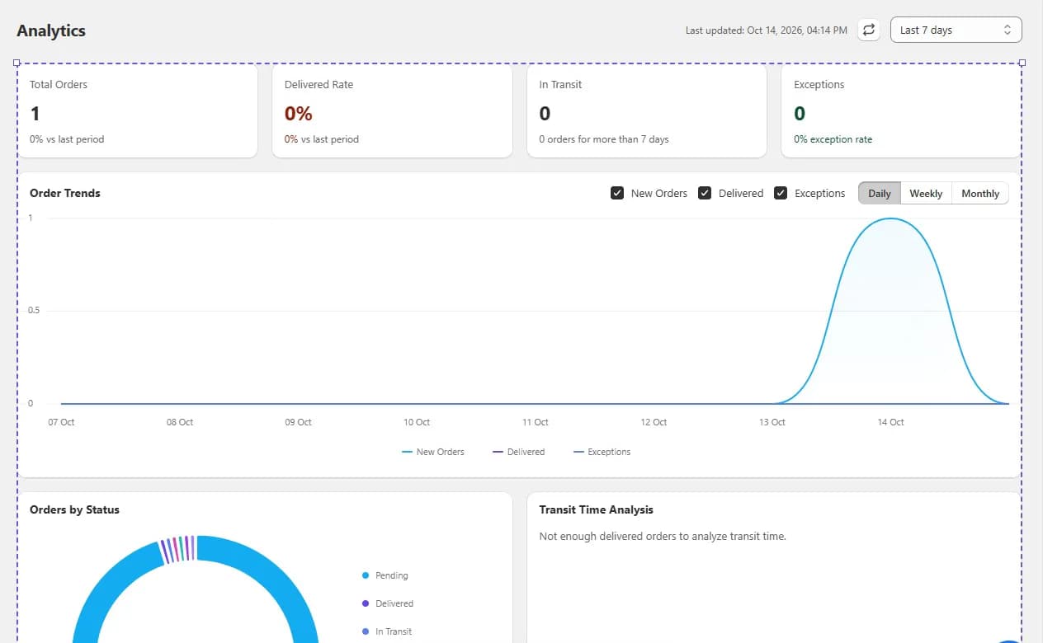This screenshot has height=643, width=1043.
Task: Click the Total Orders card
Action: [x=138, y=111]
